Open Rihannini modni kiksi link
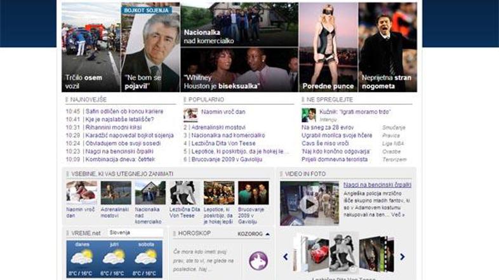Screen dimensions: 499x280 coord(114,127)
